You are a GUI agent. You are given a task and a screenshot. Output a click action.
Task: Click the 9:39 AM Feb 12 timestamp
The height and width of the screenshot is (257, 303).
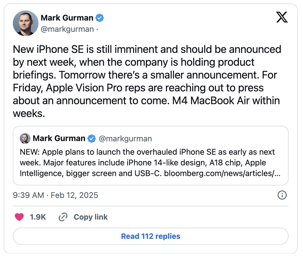click(x=55, y=195)
